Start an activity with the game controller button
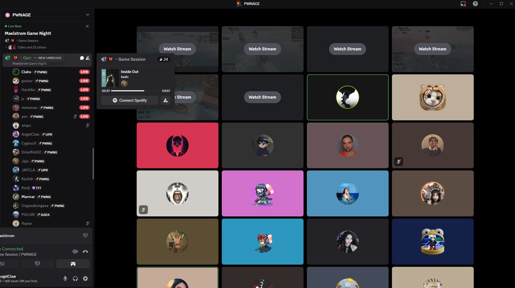Viewport: 515px width, 288px height. pos(73,264)
